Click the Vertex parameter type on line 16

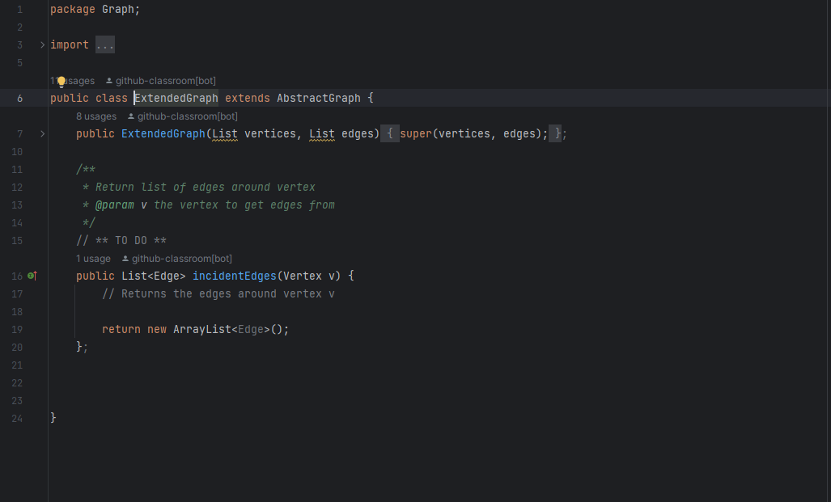click(x=303, y=276)
